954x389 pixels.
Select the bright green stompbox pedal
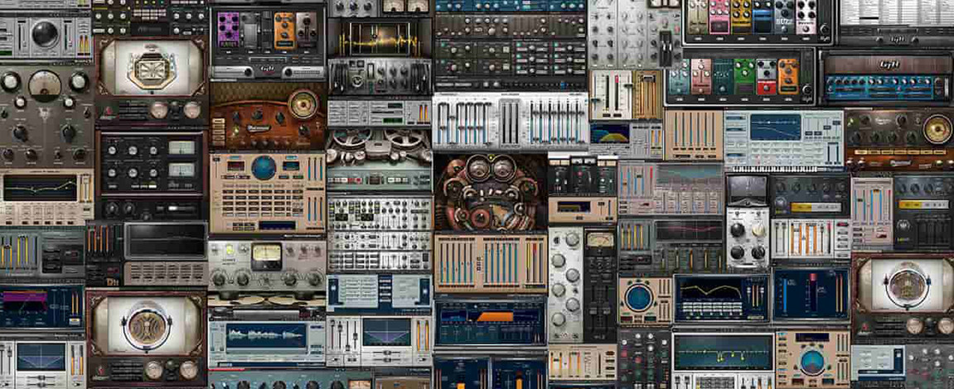coord(744,75)
